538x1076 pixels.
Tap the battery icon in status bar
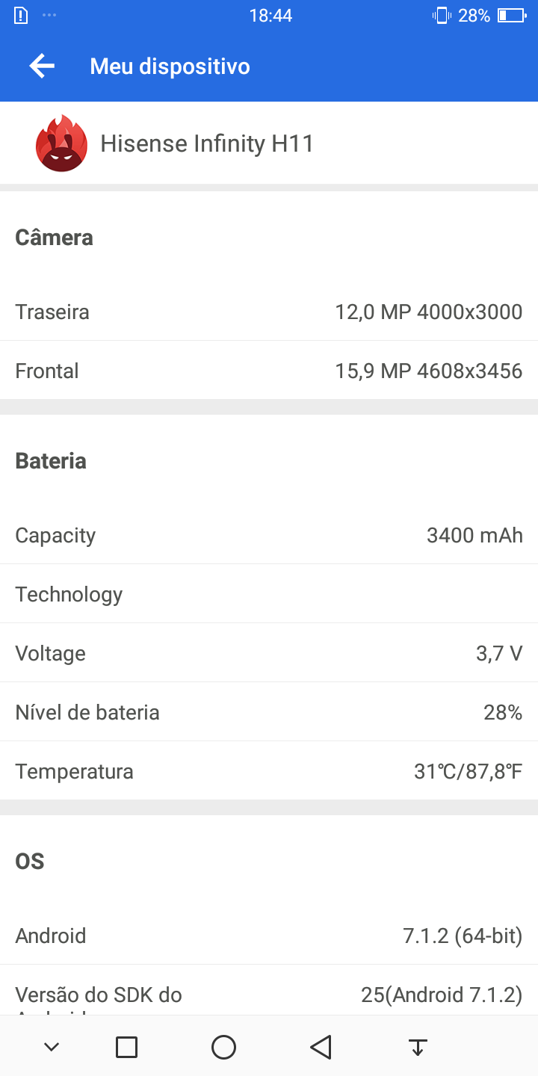512,16
